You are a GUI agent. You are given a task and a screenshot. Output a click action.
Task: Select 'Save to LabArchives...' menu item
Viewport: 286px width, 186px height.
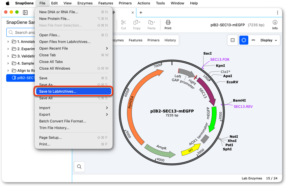pos(74,91)
